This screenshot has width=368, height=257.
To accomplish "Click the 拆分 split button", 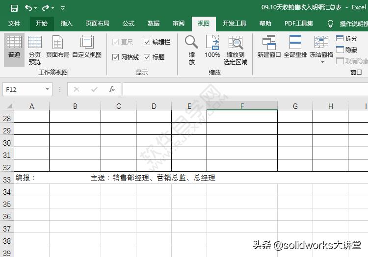I will tap(347, 38).
